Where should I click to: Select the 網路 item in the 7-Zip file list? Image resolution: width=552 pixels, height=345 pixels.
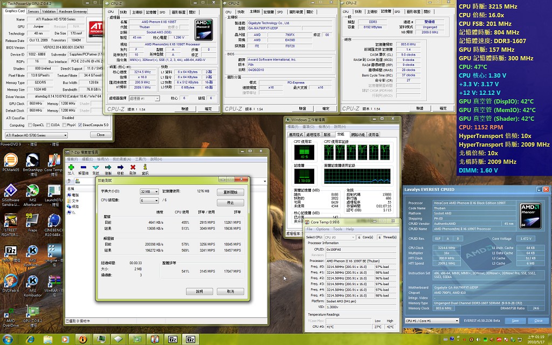[73, 206]
